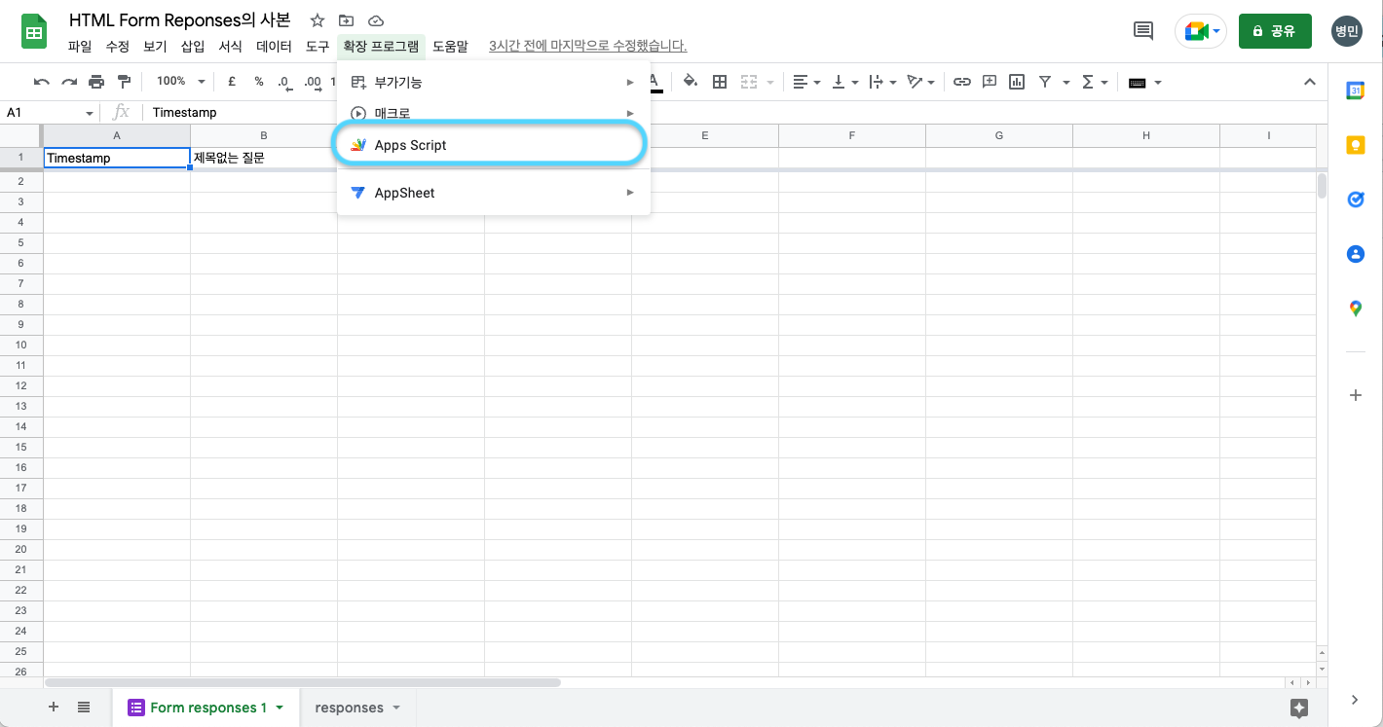1383x727 pixels.
Task: Click the create filter funnel icon
Action: click(1044, 82)
